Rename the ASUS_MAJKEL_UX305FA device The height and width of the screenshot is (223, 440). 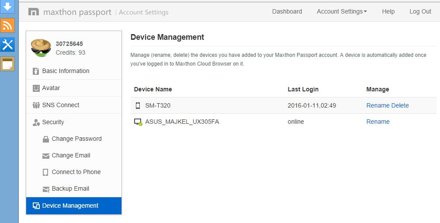click(378, 122)
